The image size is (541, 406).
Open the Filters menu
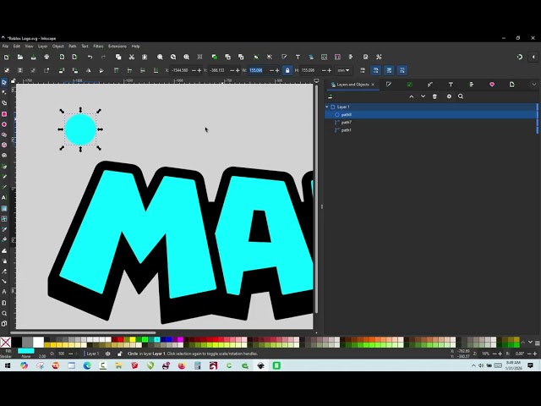click(98, 47)
